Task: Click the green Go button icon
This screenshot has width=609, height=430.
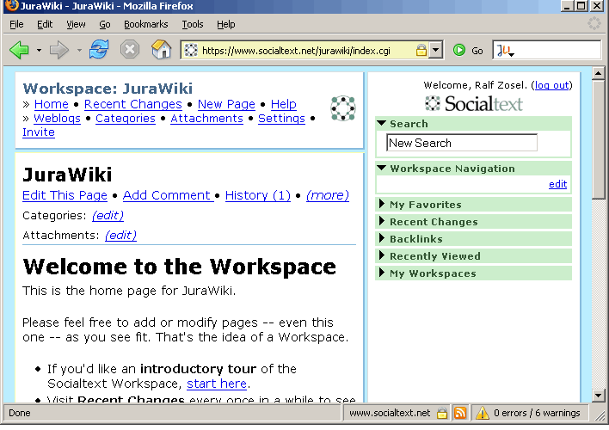Action: [x=459, y=51]
